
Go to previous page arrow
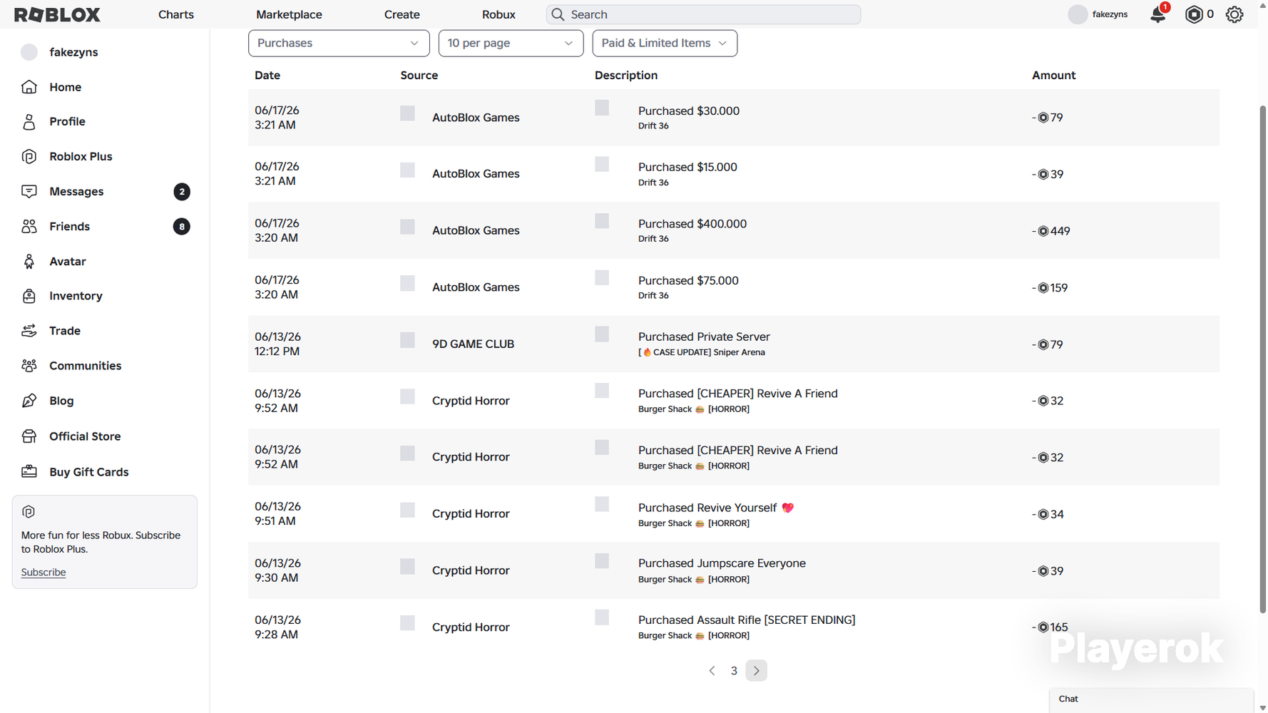pos(712,671)
